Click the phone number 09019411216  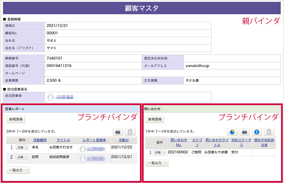(x=59, y=66)
